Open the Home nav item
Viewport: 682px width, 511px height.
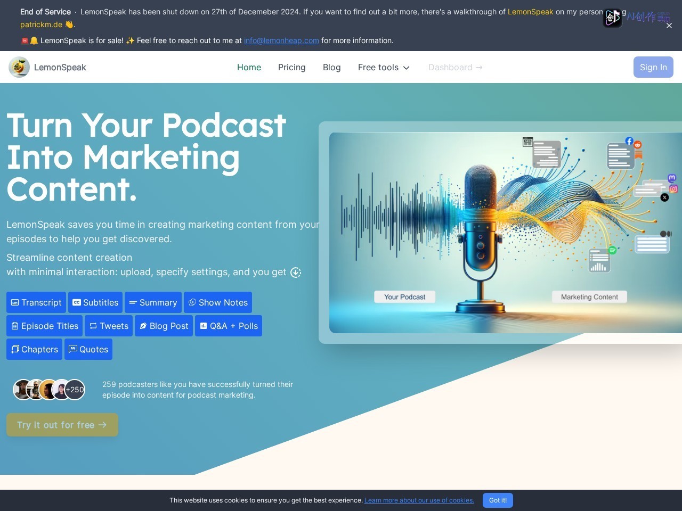pos(249,67)
